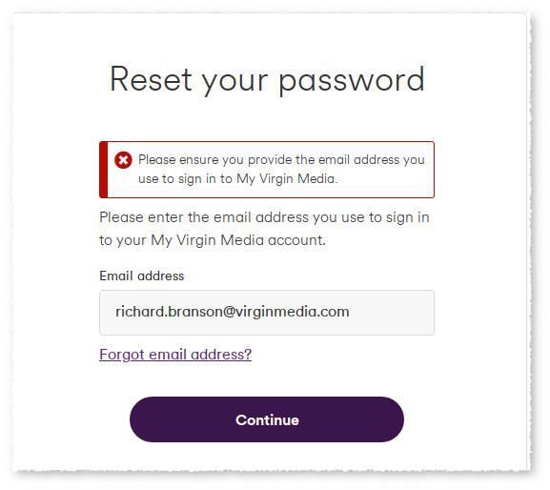
Task: Place cursor after '.com' in email field
Action: click(350, 312)
